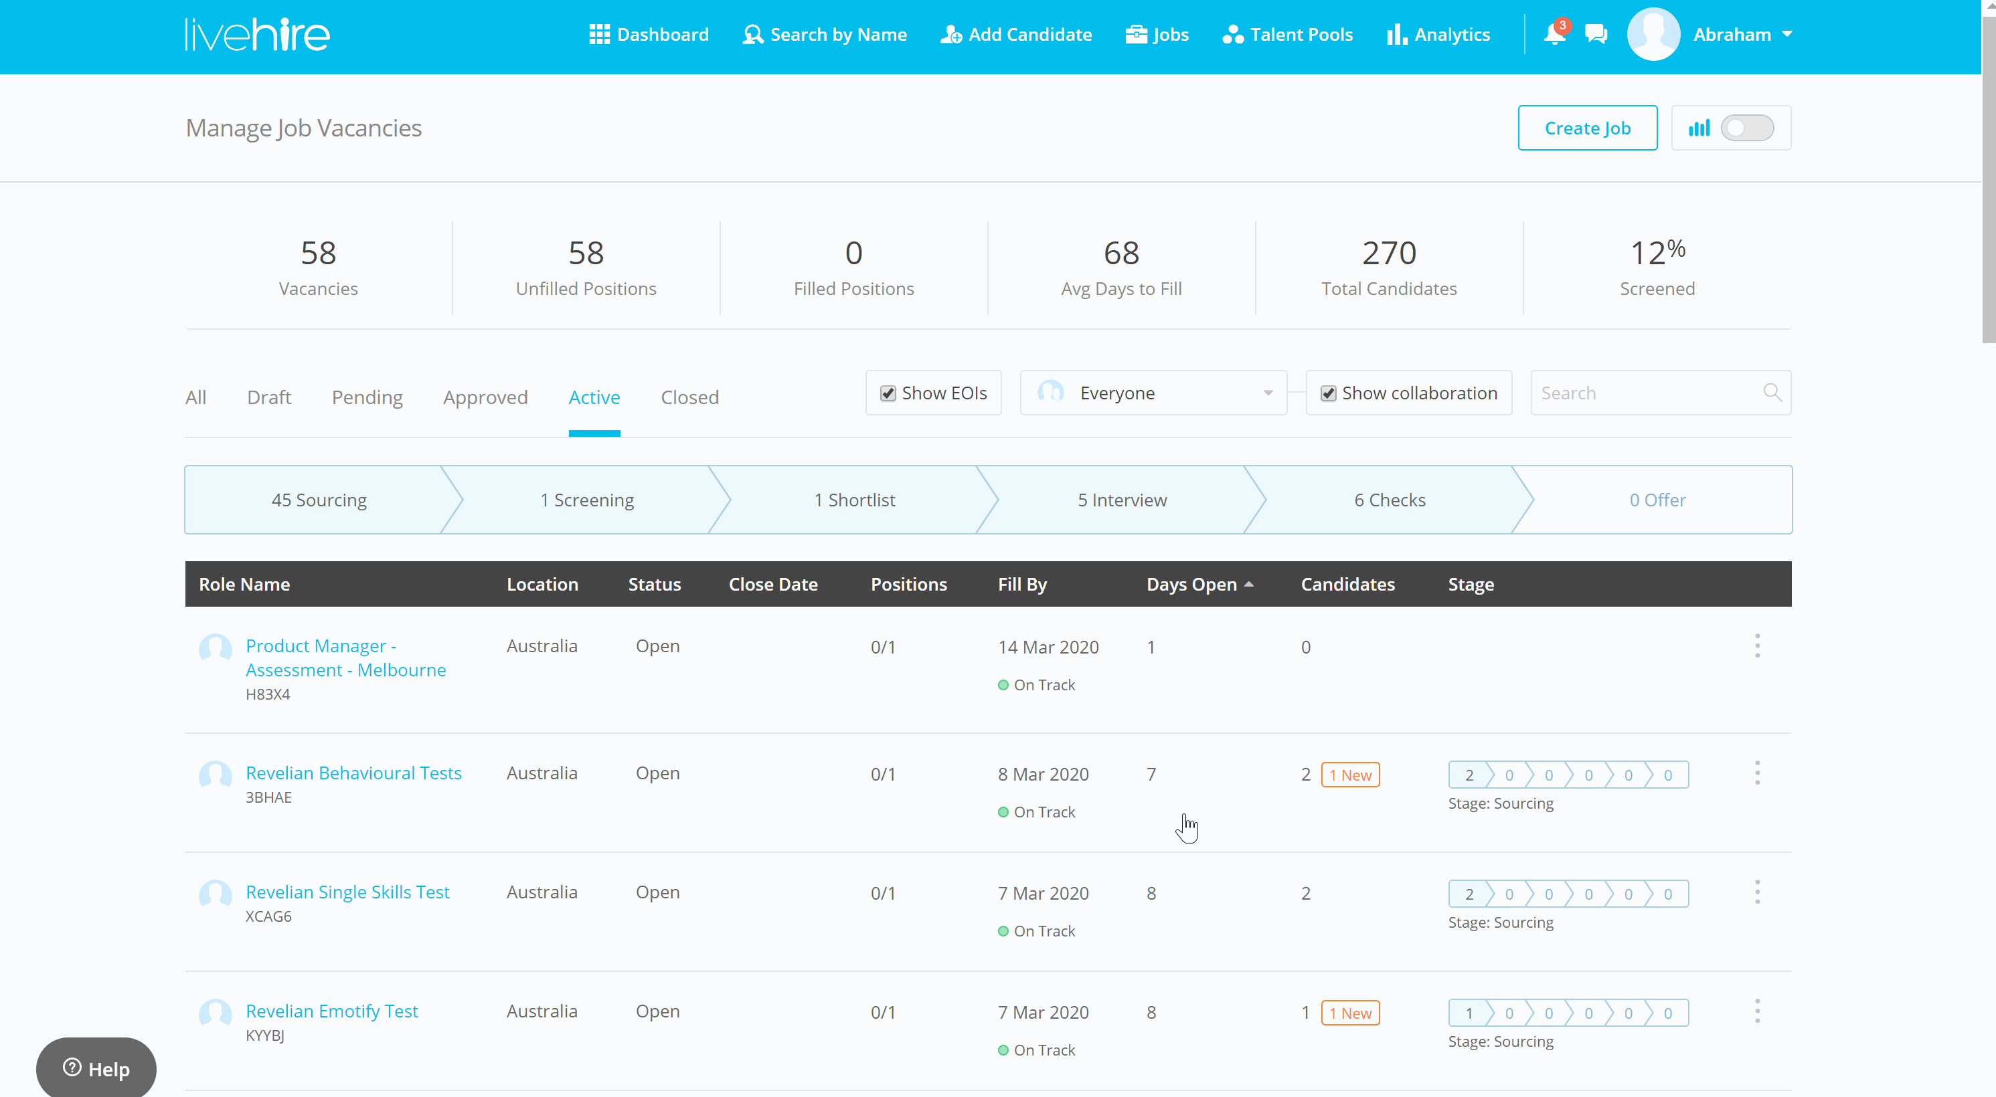
Task: Click avatar beside Product Manager role
Action: click(x=216, y=649)
